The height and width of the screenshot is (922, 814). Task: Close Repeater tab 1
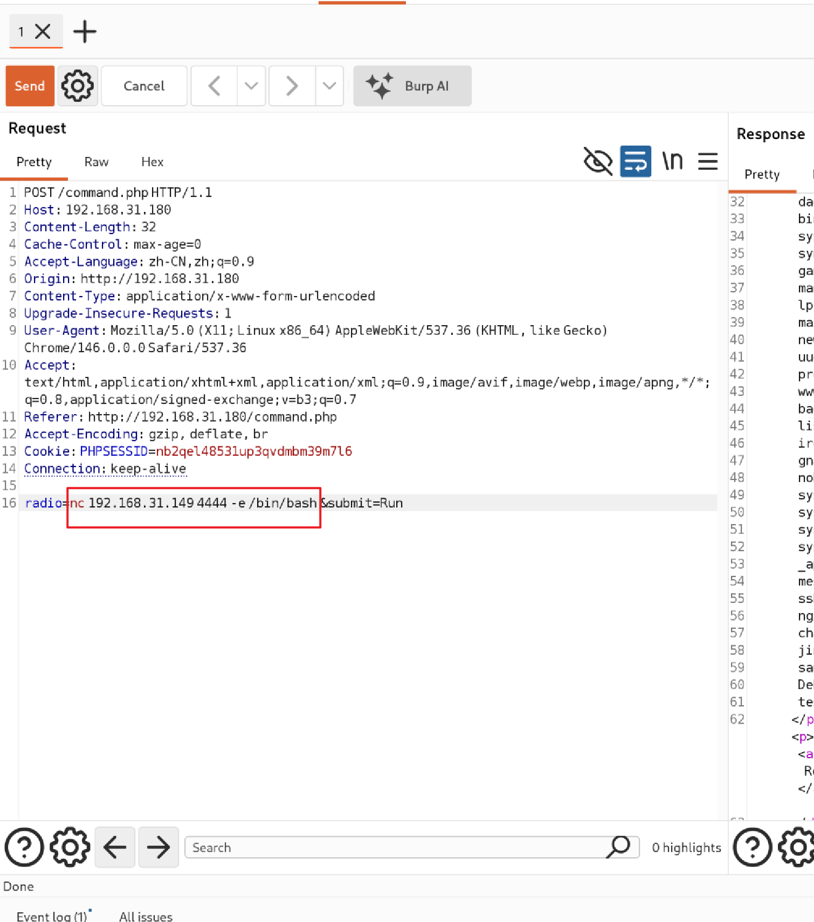tap(43, 31)
